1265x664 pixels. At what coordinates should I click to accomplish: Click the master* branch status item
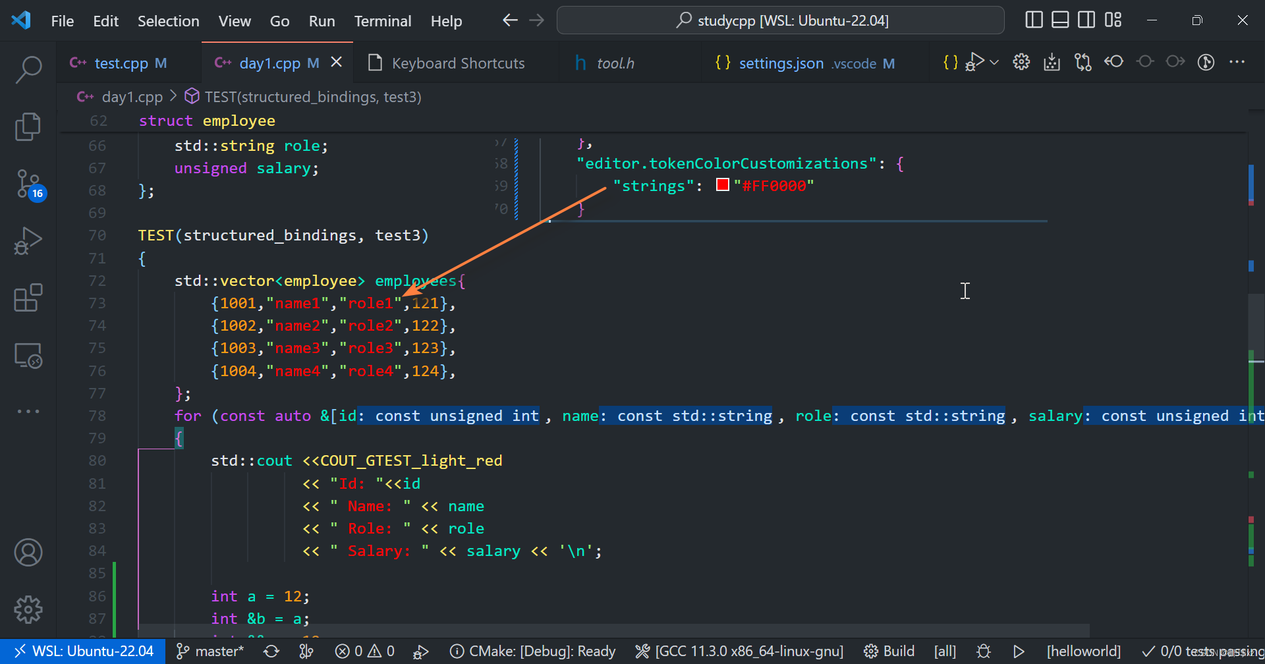[x=210, y=651]
